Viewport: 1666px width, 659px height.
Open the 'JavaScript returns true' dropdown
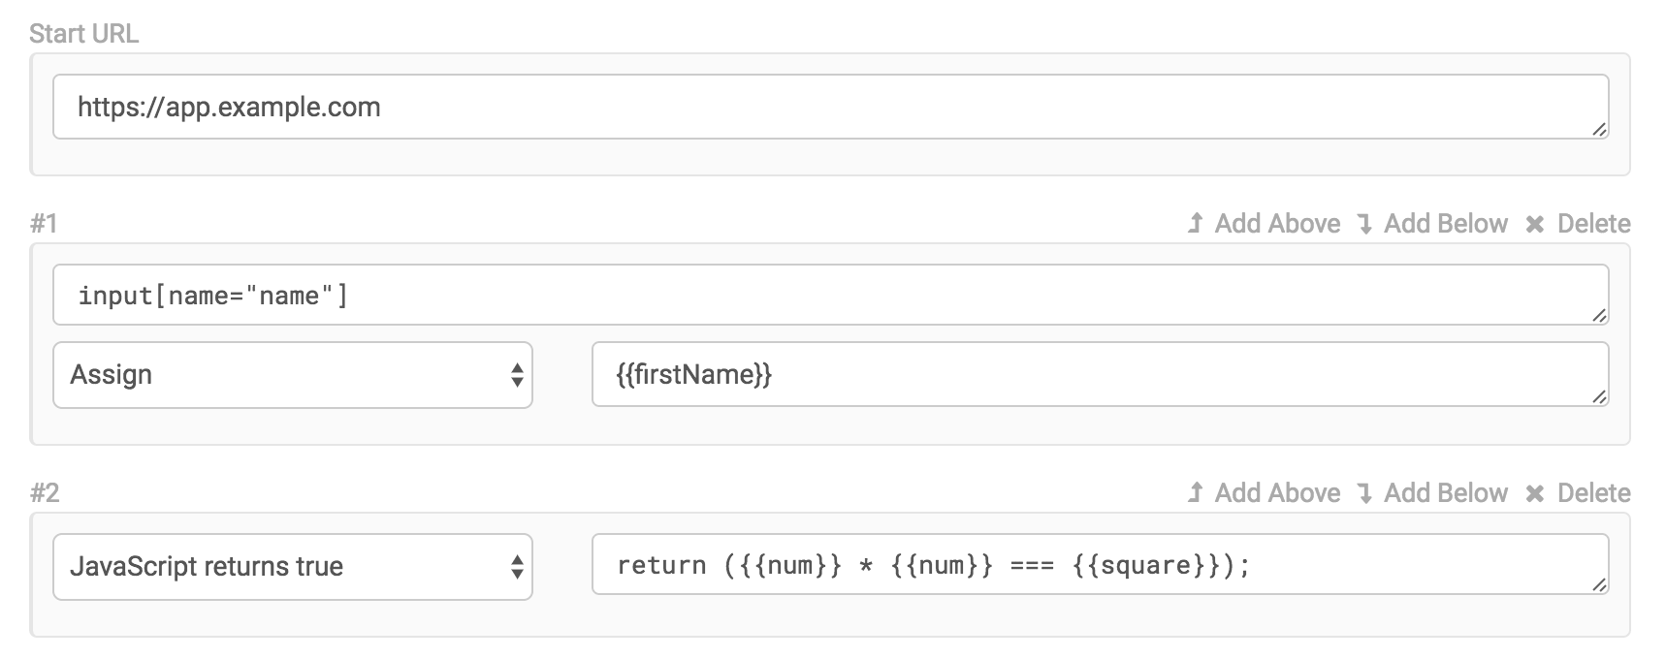[x=291, y=567]
